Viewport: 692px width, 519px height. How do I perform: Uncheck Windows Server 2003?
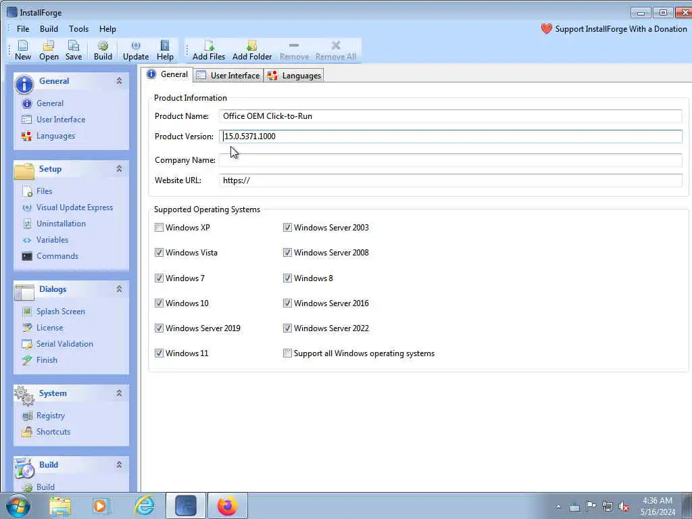(x=287, y=228)
